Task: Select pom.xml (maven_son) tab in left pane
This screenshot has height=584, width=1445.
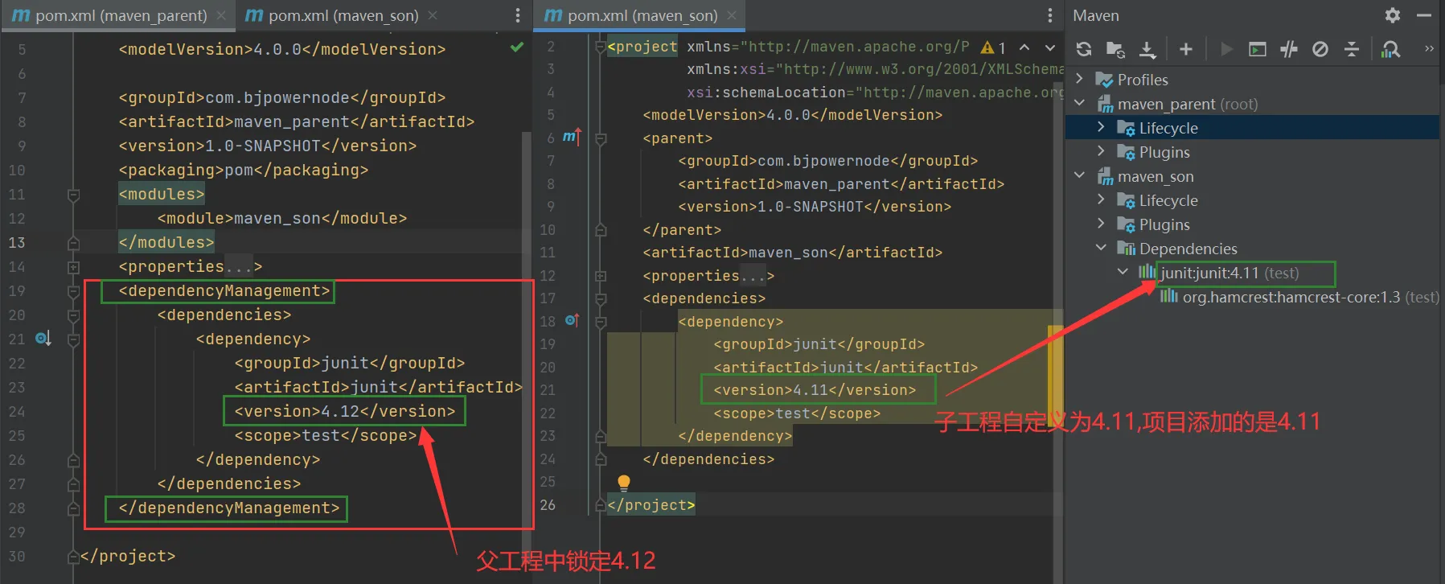Action: point(343,15)
